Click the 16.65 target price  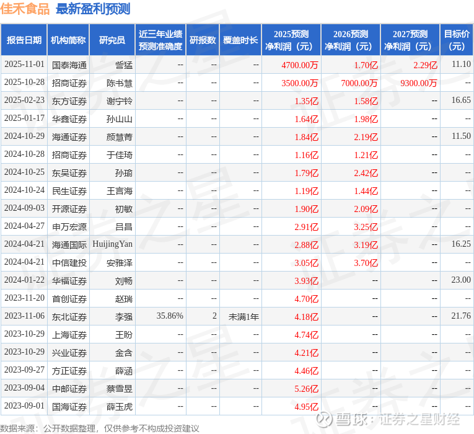pyautogui.click(x=461, y=100)
